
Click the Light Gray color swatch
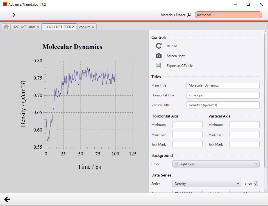coord(176,164)
